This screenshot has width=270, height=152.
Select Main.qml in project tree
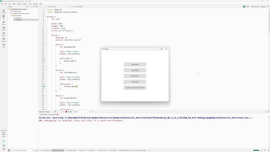click(x=19, y=20)
